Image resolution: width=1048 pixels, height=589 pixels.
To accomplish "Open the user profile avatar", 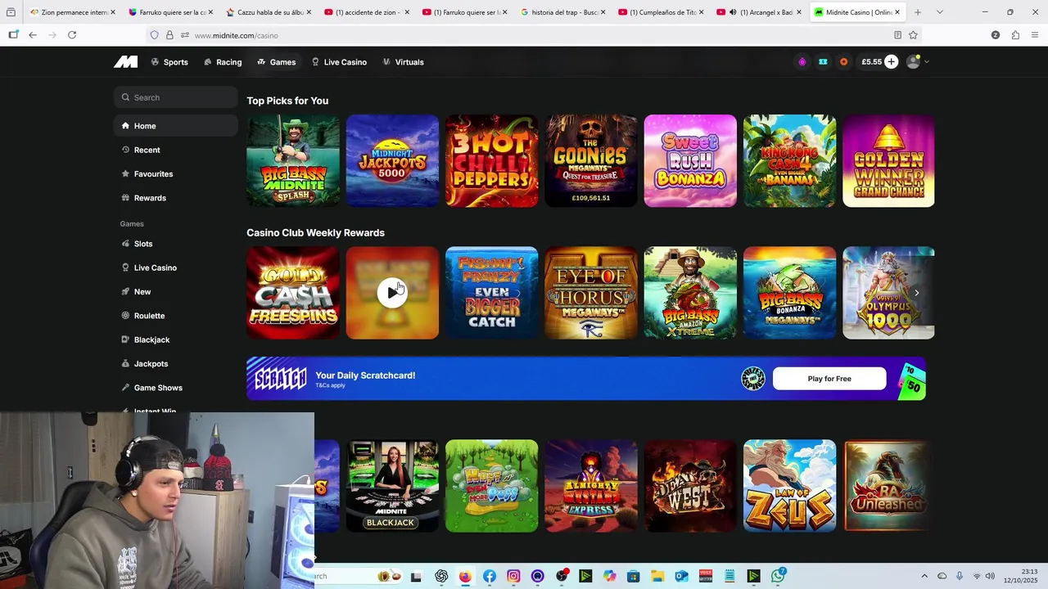I will click(913, 62).
